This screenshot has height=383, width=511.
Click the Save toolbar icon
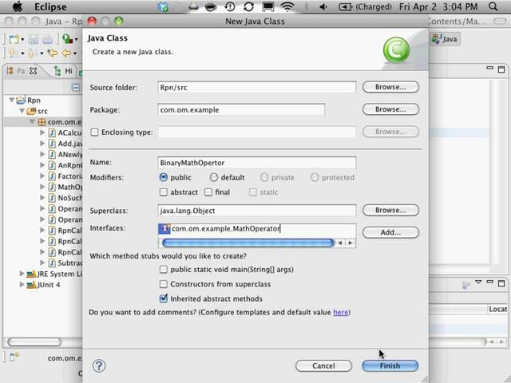[x=34, y=39]
